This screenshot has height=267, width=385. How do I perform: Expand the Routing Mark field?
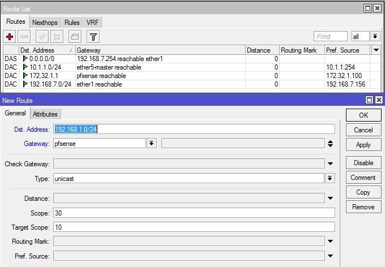click(x=330, y=241)
